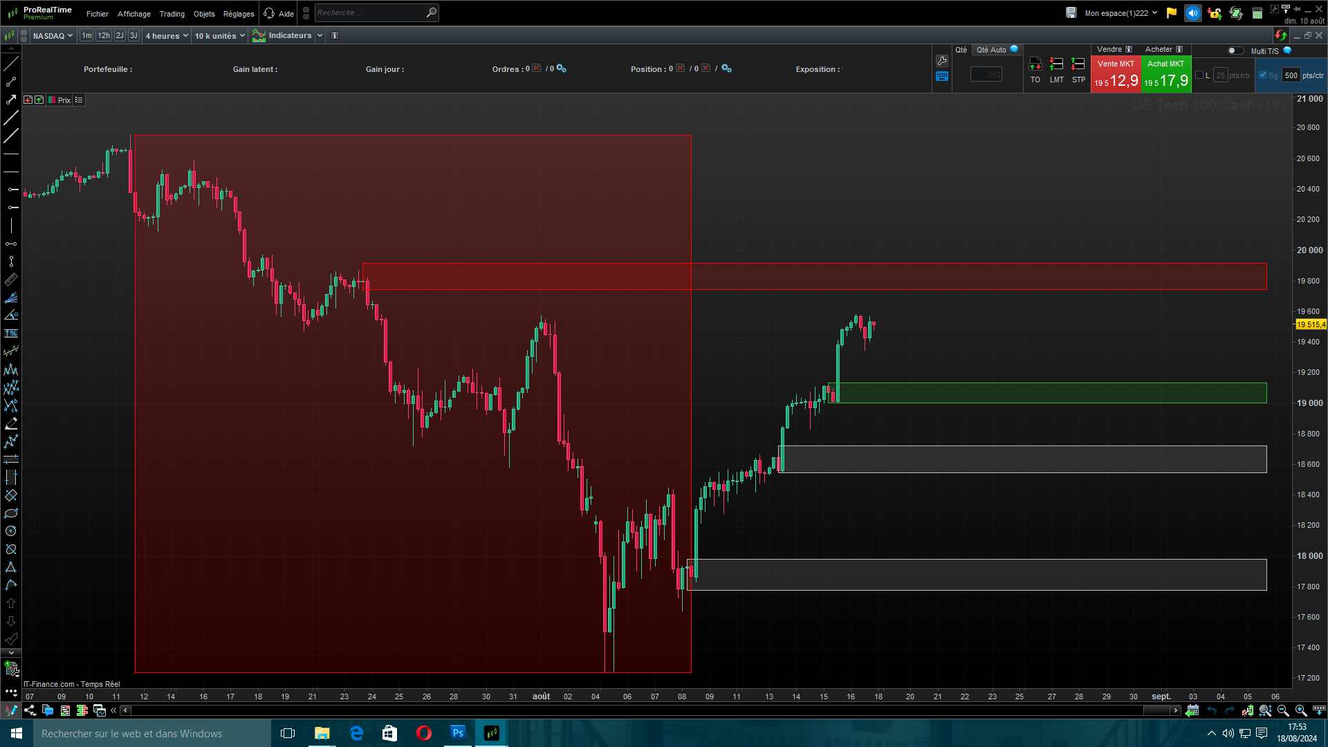
Task: Click the blue keyboard icon
Action: tap(942, 77)
